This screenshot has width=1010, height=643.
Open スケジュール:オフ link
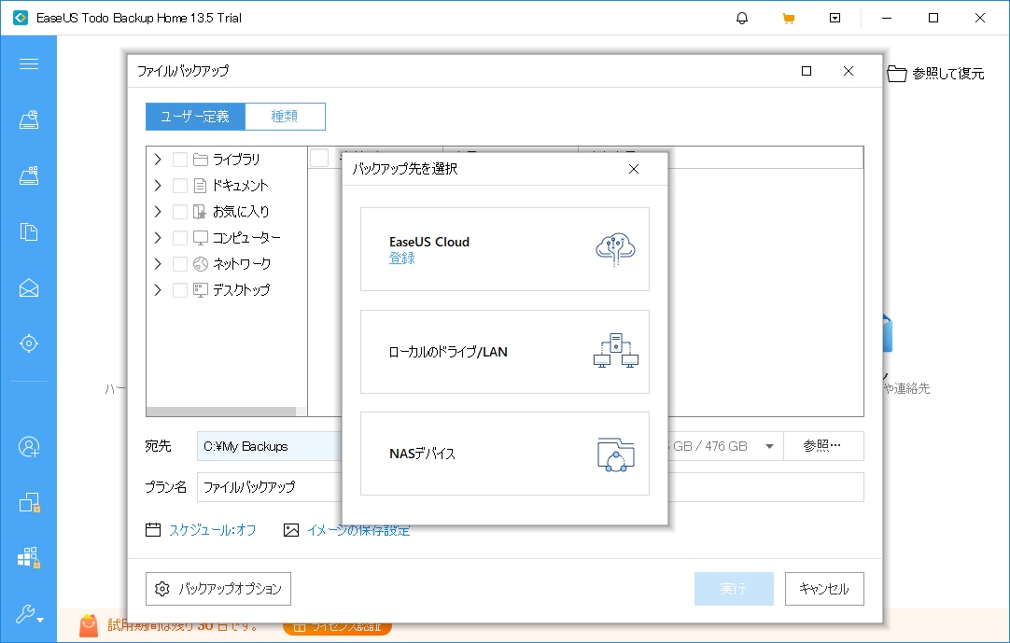click(213, 530)
